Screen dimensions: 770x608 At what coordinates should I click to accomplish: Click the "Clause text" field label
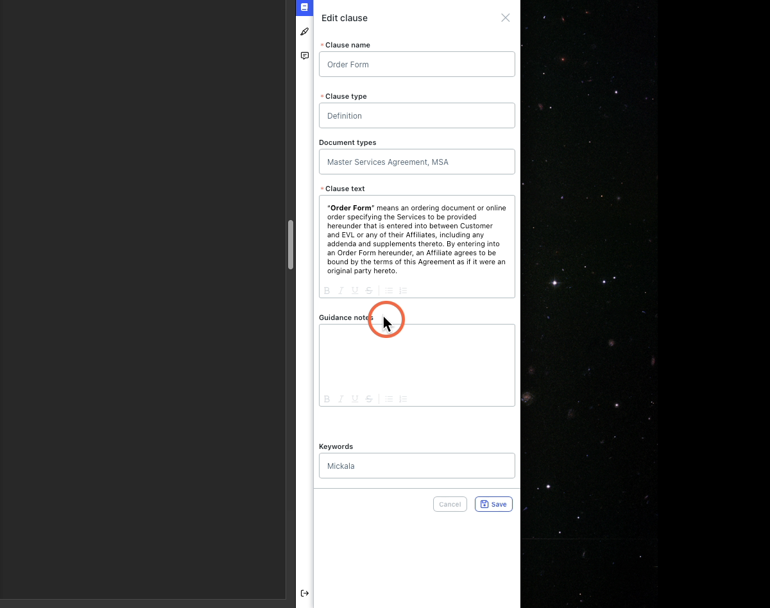[x=345, y=189]
